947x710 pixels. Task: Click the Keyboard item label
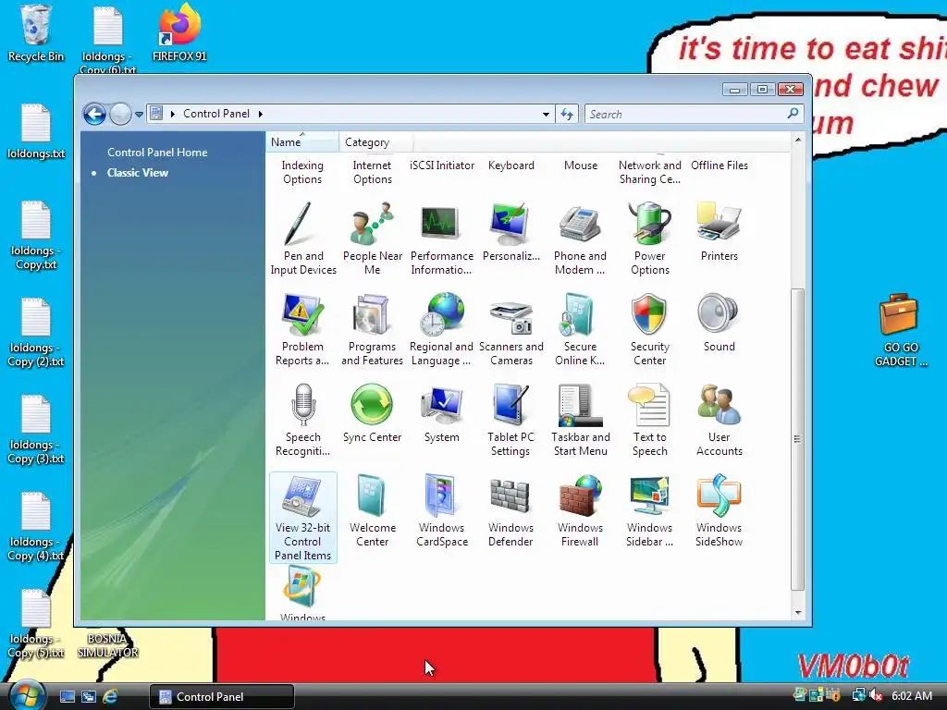pos(510,165)
